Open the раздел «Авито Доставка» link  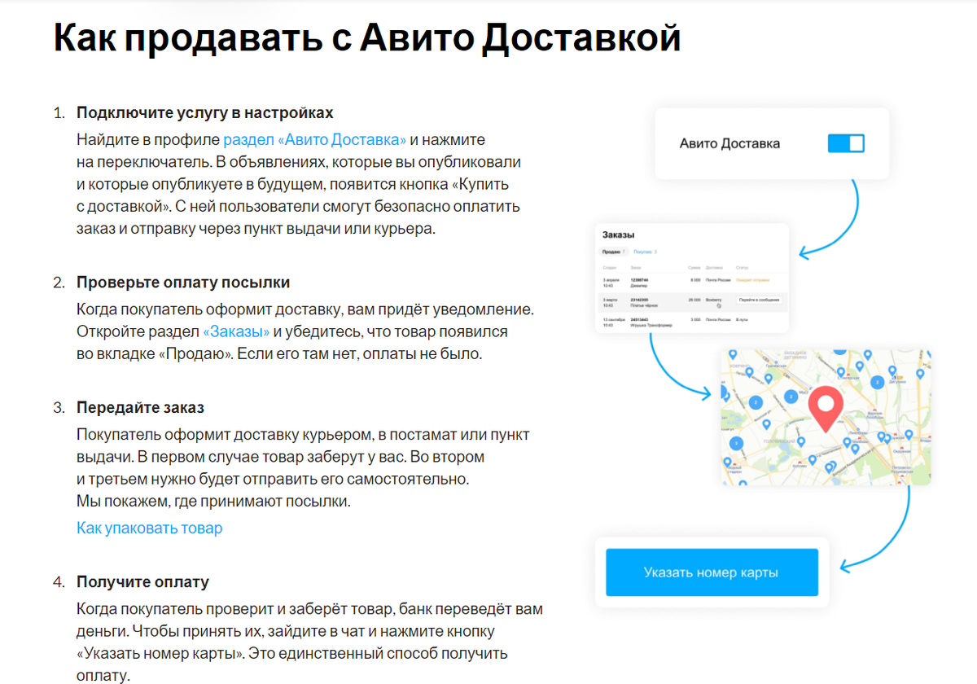314,140
